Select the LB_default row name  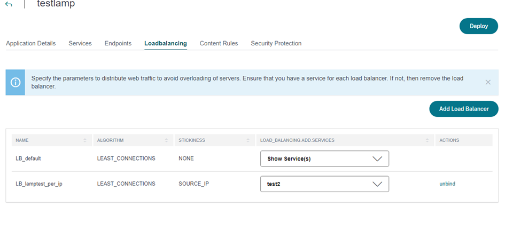pos(28,158)
